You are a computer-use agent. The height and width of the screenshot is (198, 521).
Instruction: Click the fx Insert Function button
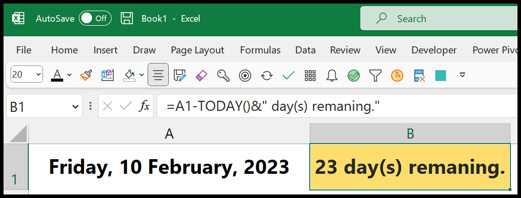pos(144,106)
